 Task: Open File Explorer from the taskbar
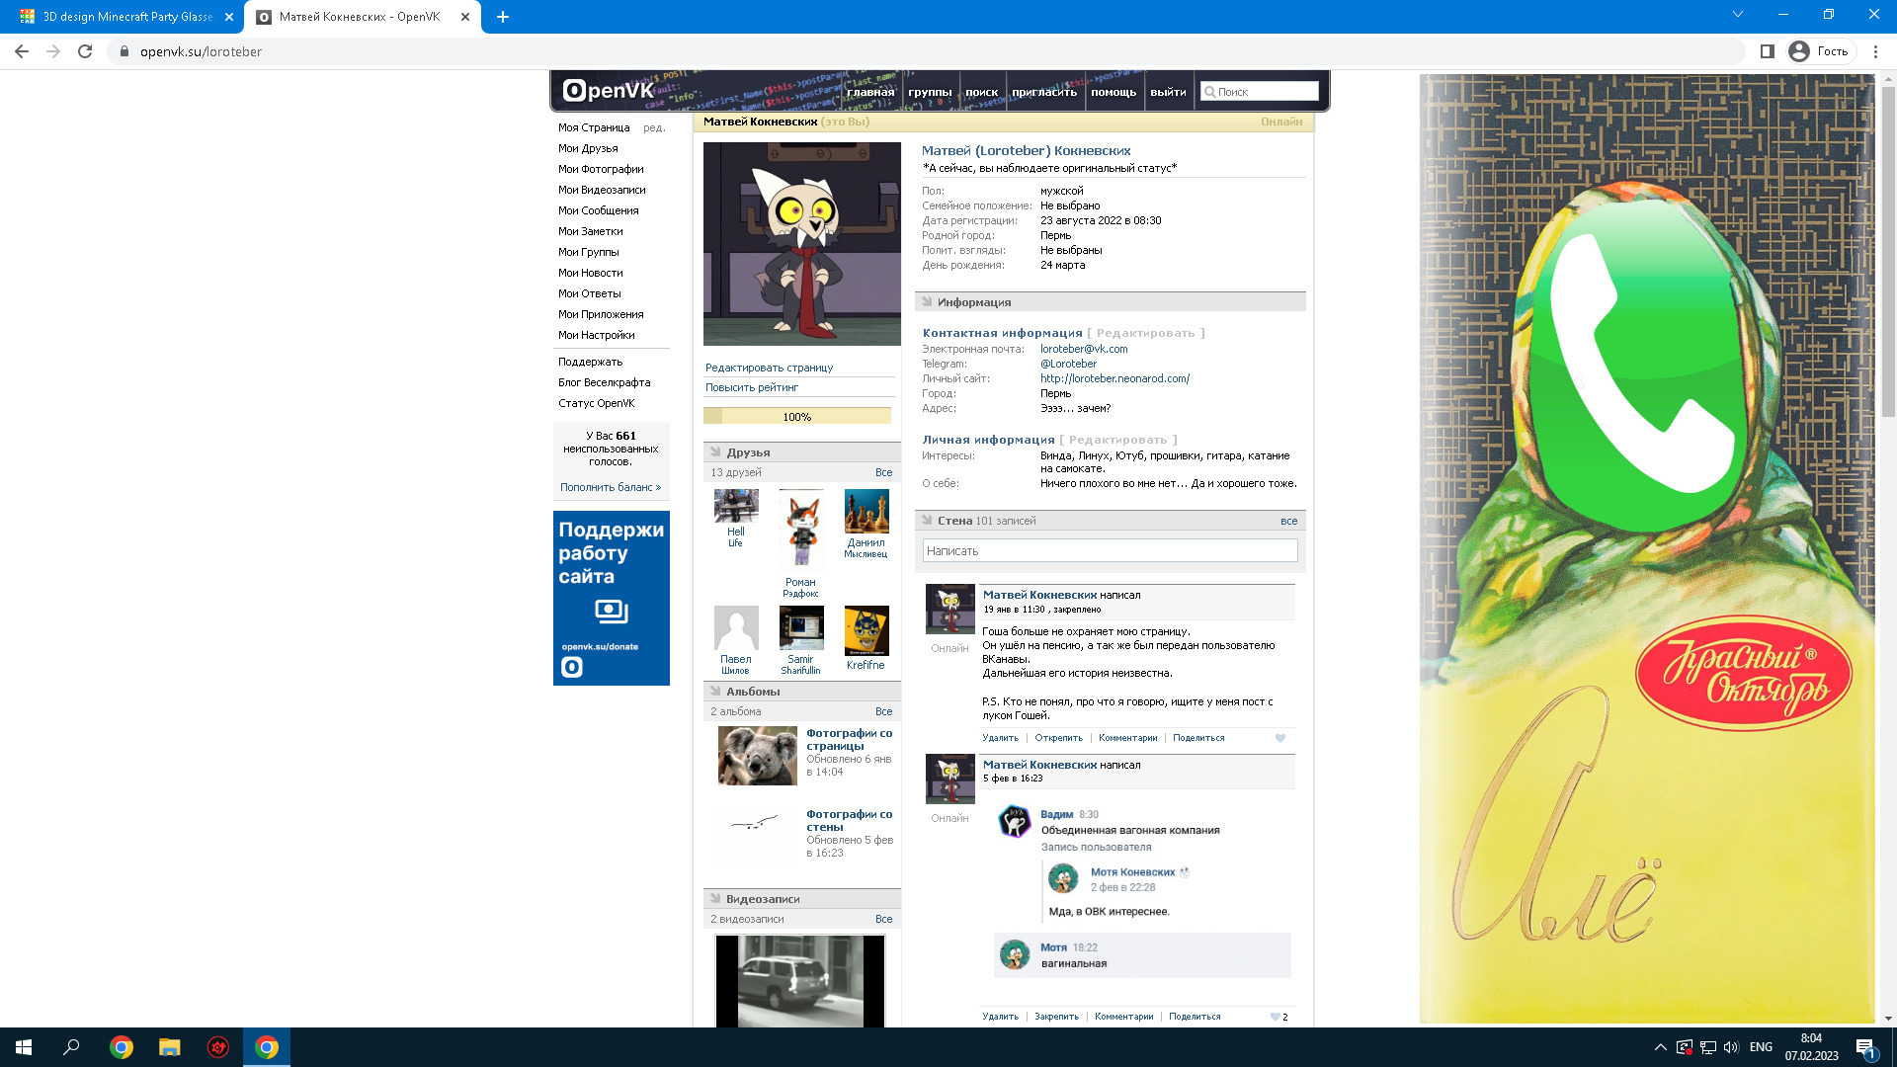[170, 1047]
